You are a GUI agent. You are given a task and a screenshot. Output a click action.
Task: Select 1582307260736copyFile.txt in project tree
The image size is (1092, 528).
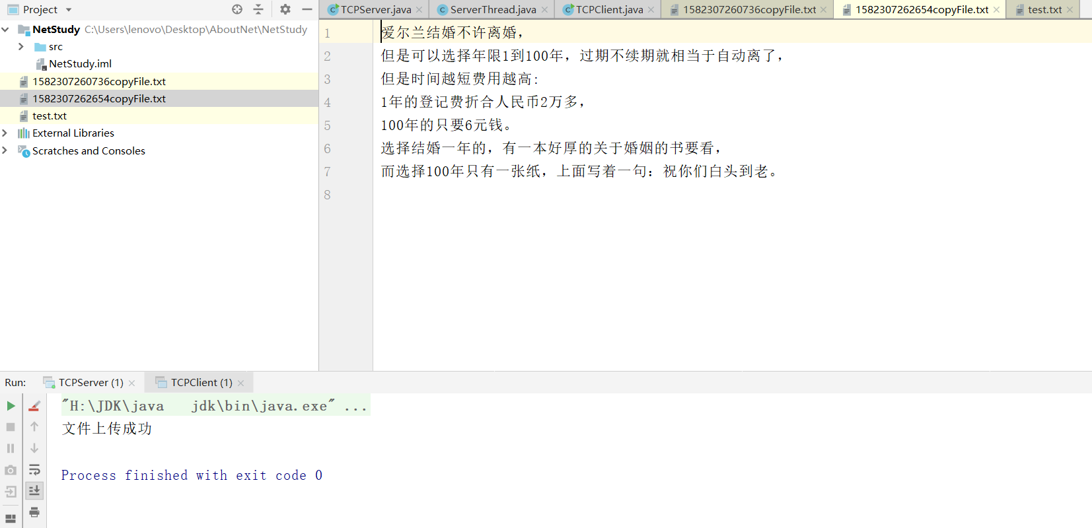tap(99, 81)
